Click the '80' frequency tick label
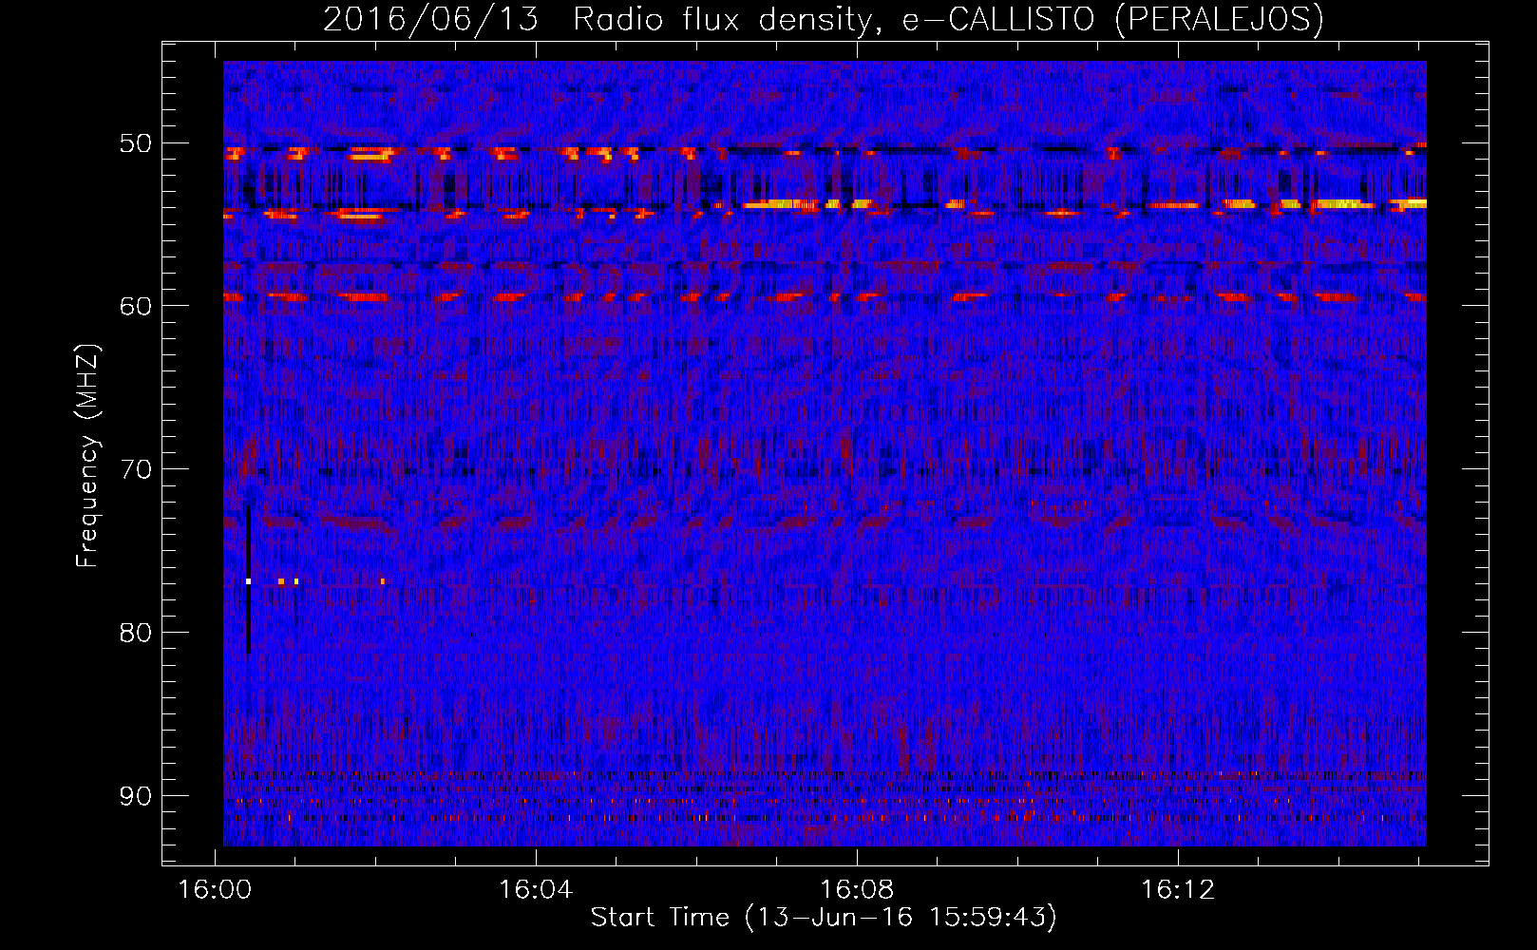 click(135, 633)
